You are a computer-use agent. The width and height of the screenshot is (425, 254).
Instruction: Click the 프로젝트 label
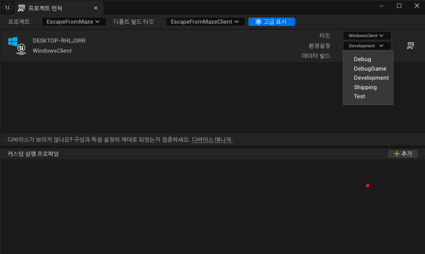[x=19, y=22]
